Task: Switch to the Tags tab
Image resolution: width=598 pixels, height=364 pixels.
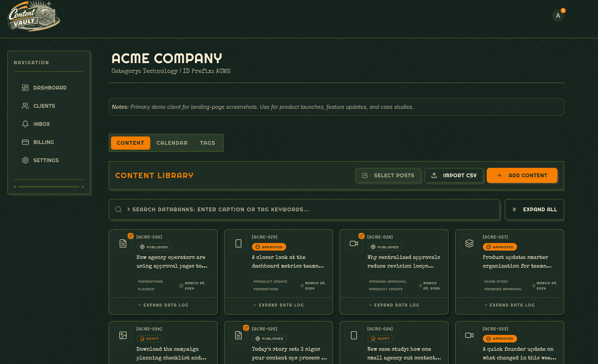Action: (x=207, y=143)
